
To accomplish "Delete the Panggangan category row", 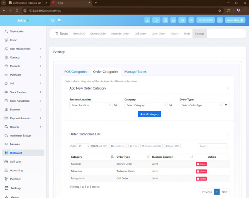I will (201, 178).
